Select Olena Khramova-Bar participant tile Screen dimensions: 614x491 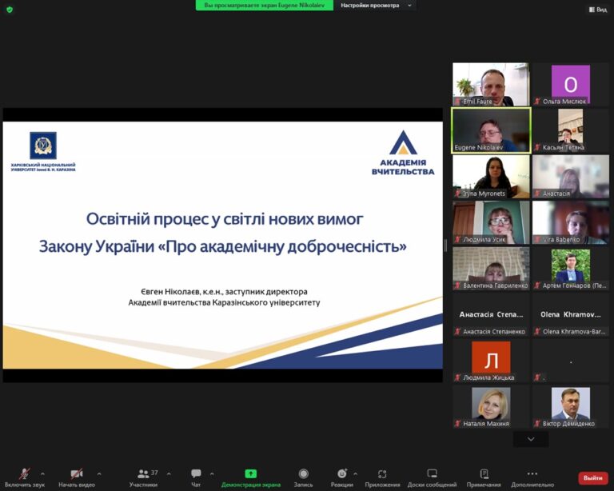click(x=571, y=315)
